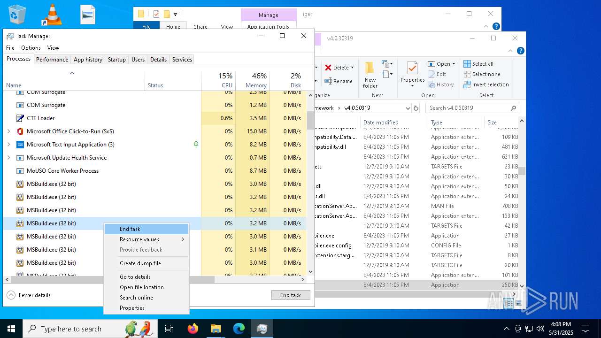Switch to the Services tab
The width and height of the screenshot is (601, 338).
(182, 60)
